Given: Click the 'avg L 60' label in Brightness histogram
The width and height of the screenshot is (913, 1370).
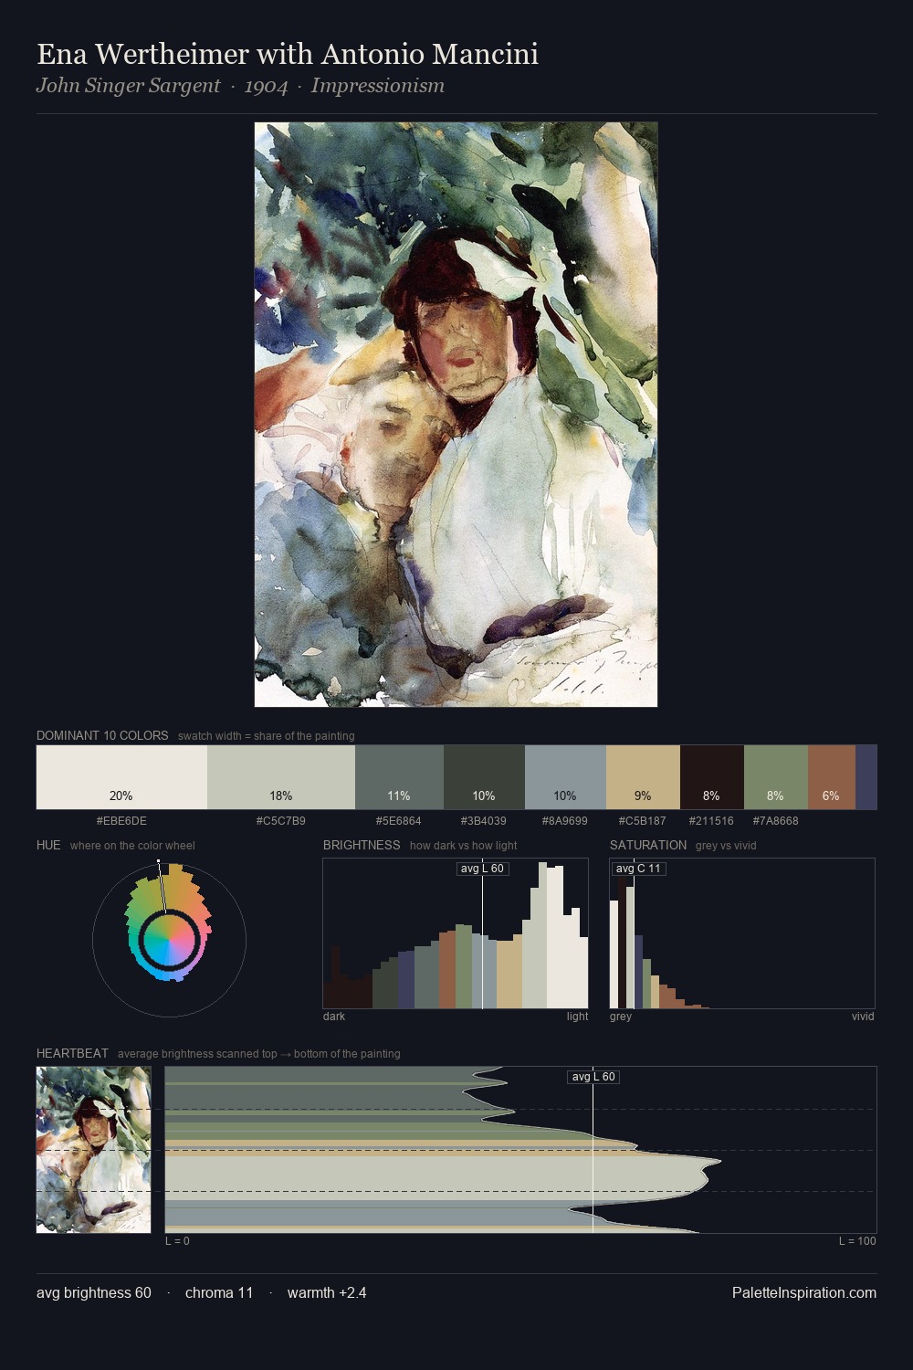Looking at the screenshot, I should (x=482, y=869).
